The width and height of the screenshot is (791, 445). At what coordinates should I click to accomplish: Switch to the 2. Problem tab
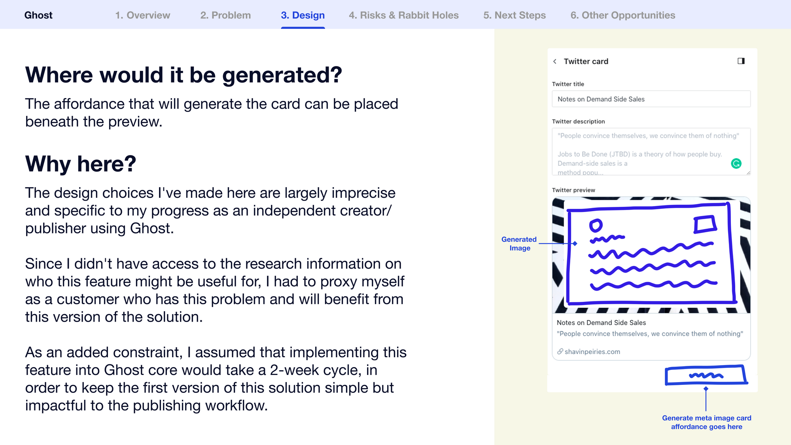[x=225, y=15]
